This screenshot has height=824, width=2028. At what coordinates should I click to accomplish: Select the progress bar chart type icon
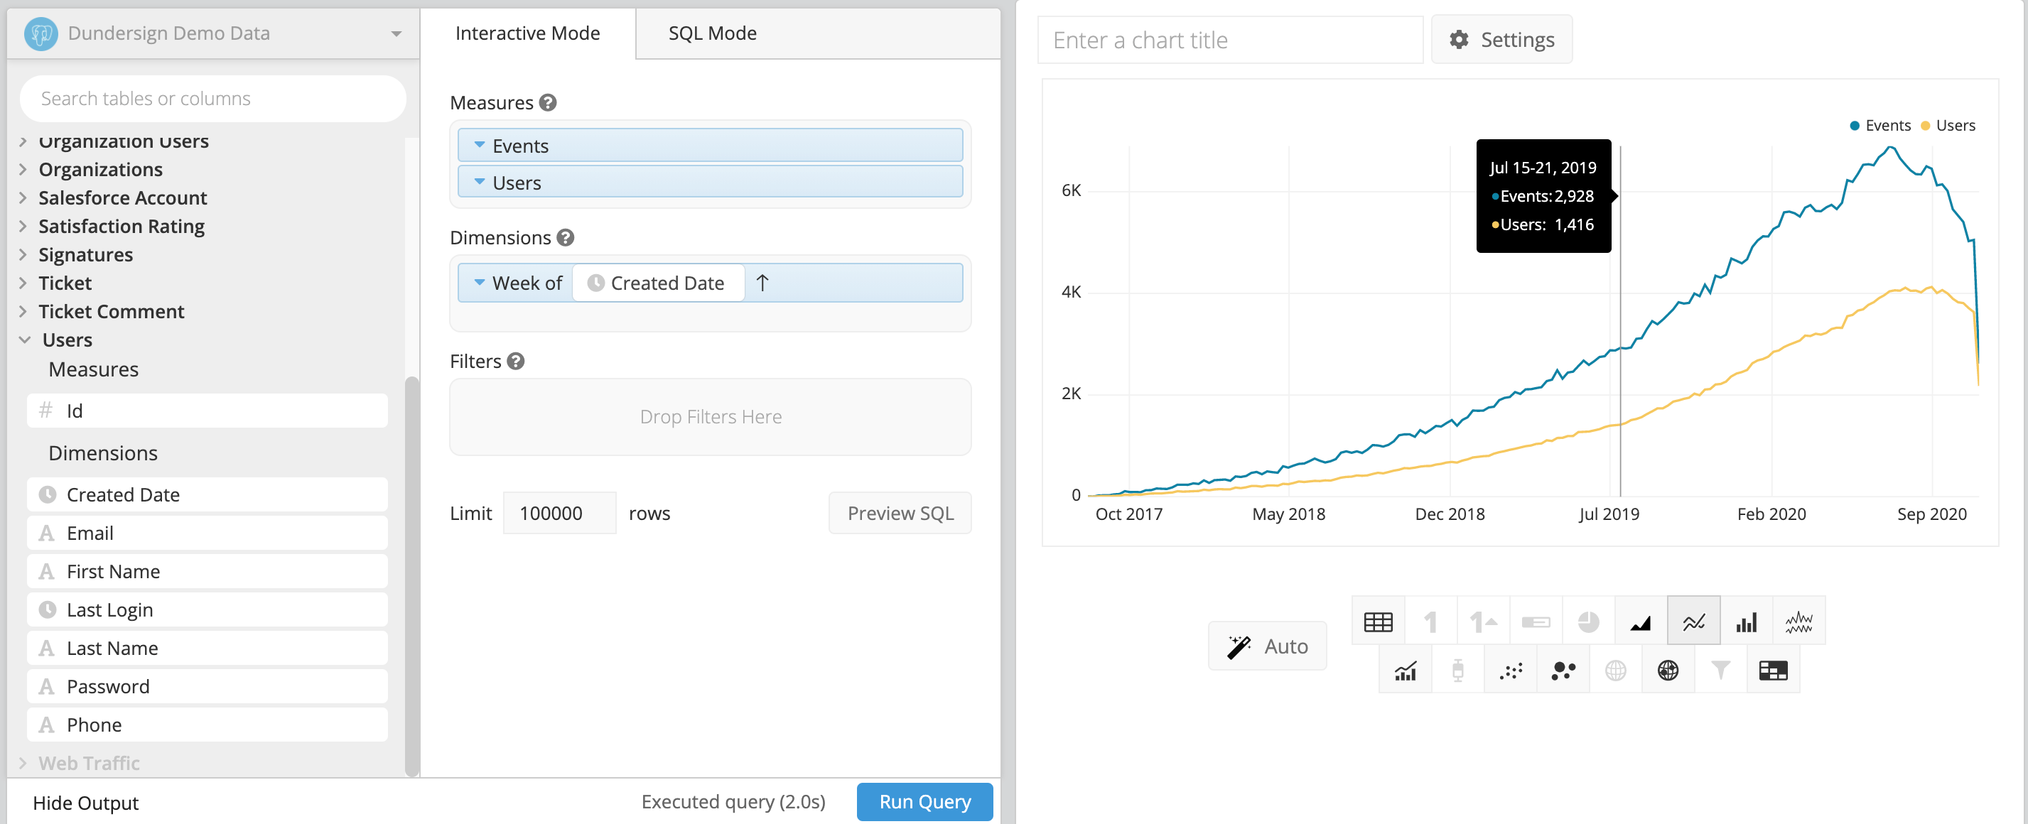[x=1536, y=622]
